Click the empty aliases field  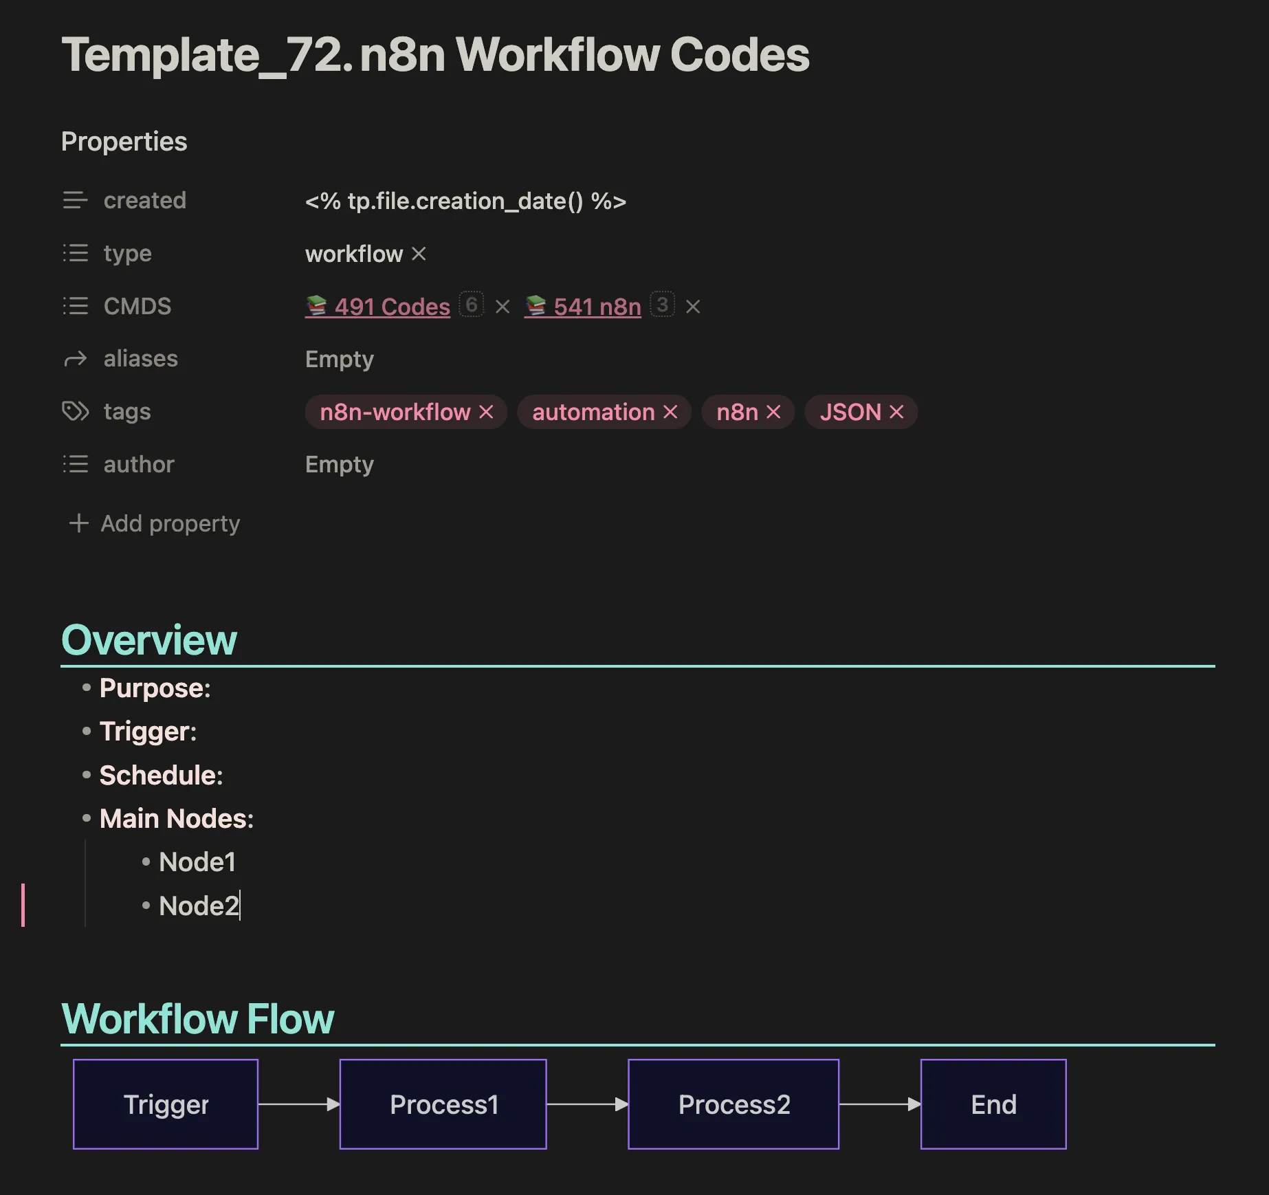[x=340, y=359]
